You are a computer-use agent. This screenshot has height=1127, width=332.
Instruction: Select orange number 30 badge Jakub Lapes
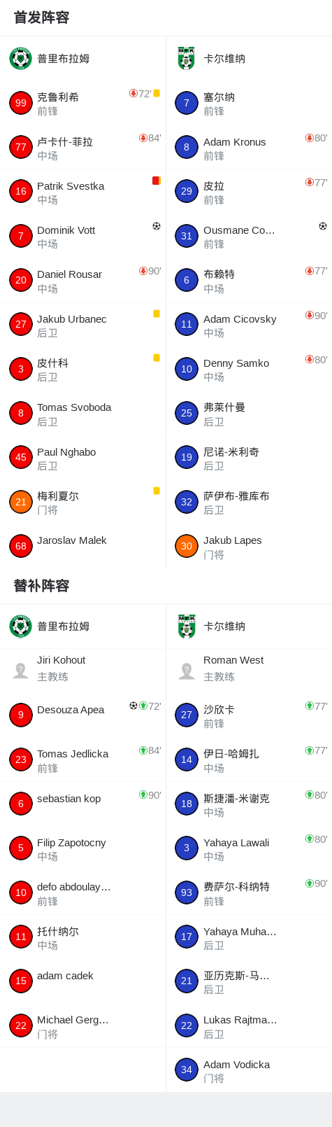point(187,546)
